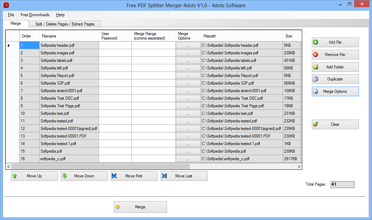
Task: Open the Help menu
Action: click(60, 15)
